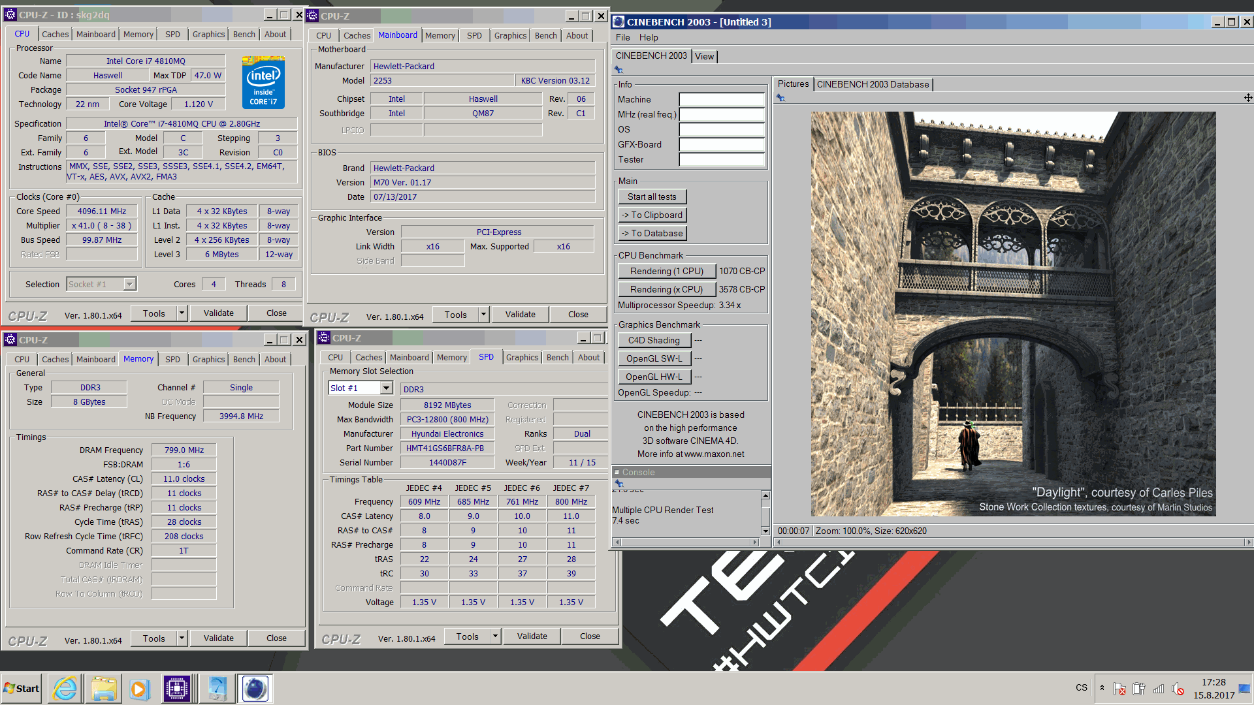Click the title icon of CPU-Z Mainboard window

point(312,16)
